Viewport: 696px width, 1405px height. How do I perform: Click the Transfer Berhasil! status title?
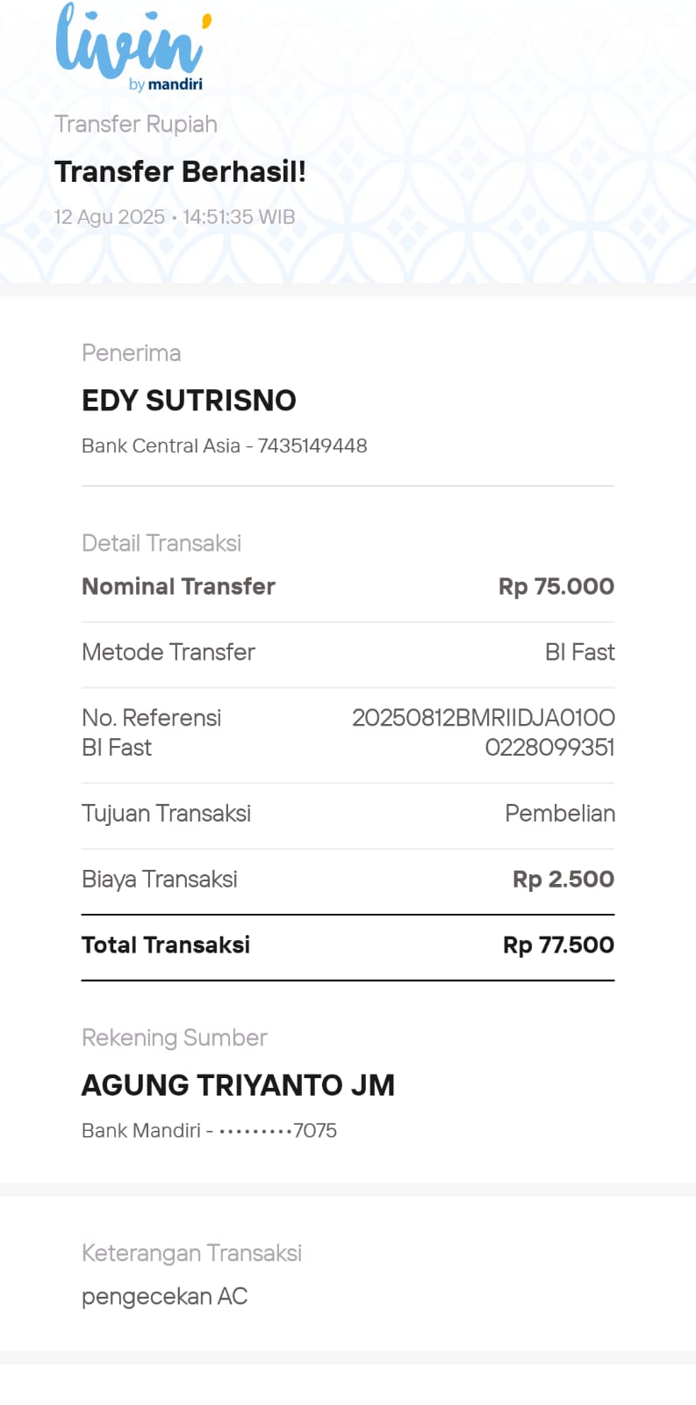[180, 171]
